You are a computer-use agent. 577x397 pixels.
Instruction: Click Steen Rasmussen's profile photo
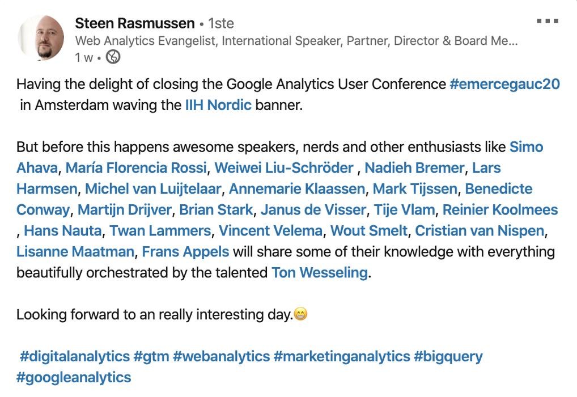pos(41,38)
